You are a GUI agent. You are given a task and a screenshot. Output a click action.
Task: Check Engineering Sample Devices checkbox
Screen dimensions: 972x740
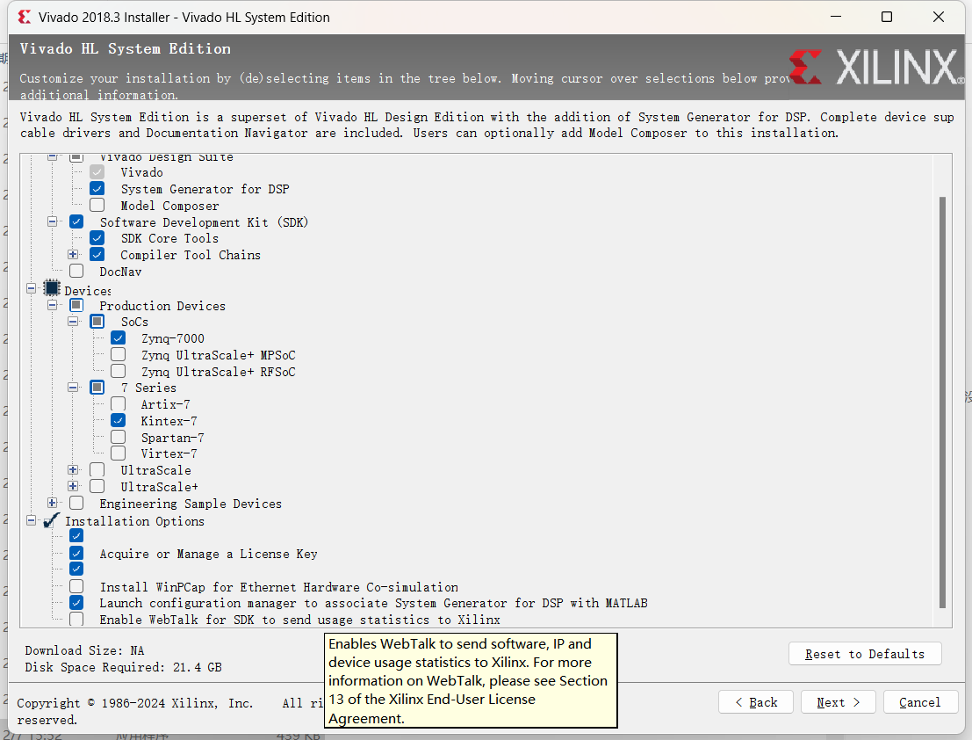tap(76, 503)
